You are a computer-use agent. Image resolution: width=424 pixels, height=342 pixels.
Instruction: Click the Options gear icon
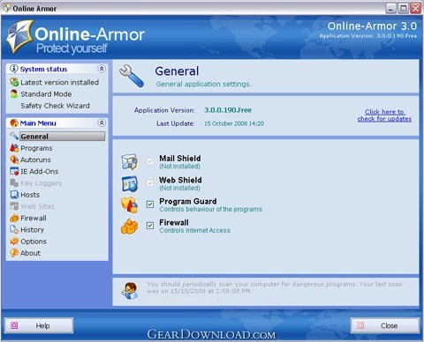tap(14, 242)
